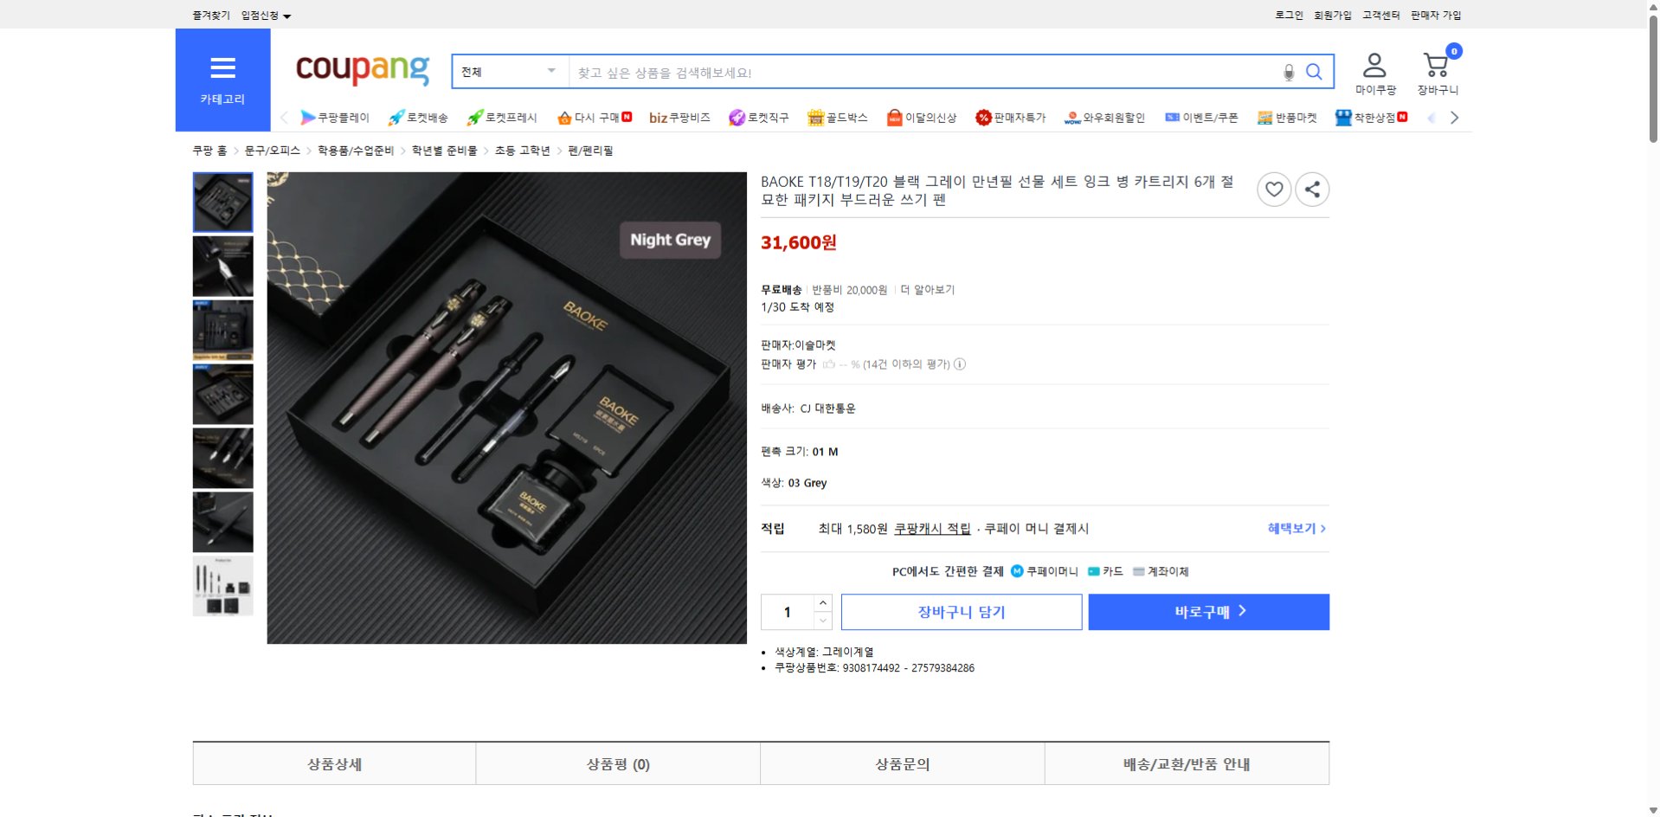The height and width of the screenshot is (817, 1660).
Task: Open 골드박스 from the navigation bar
Action: point(836,117)
